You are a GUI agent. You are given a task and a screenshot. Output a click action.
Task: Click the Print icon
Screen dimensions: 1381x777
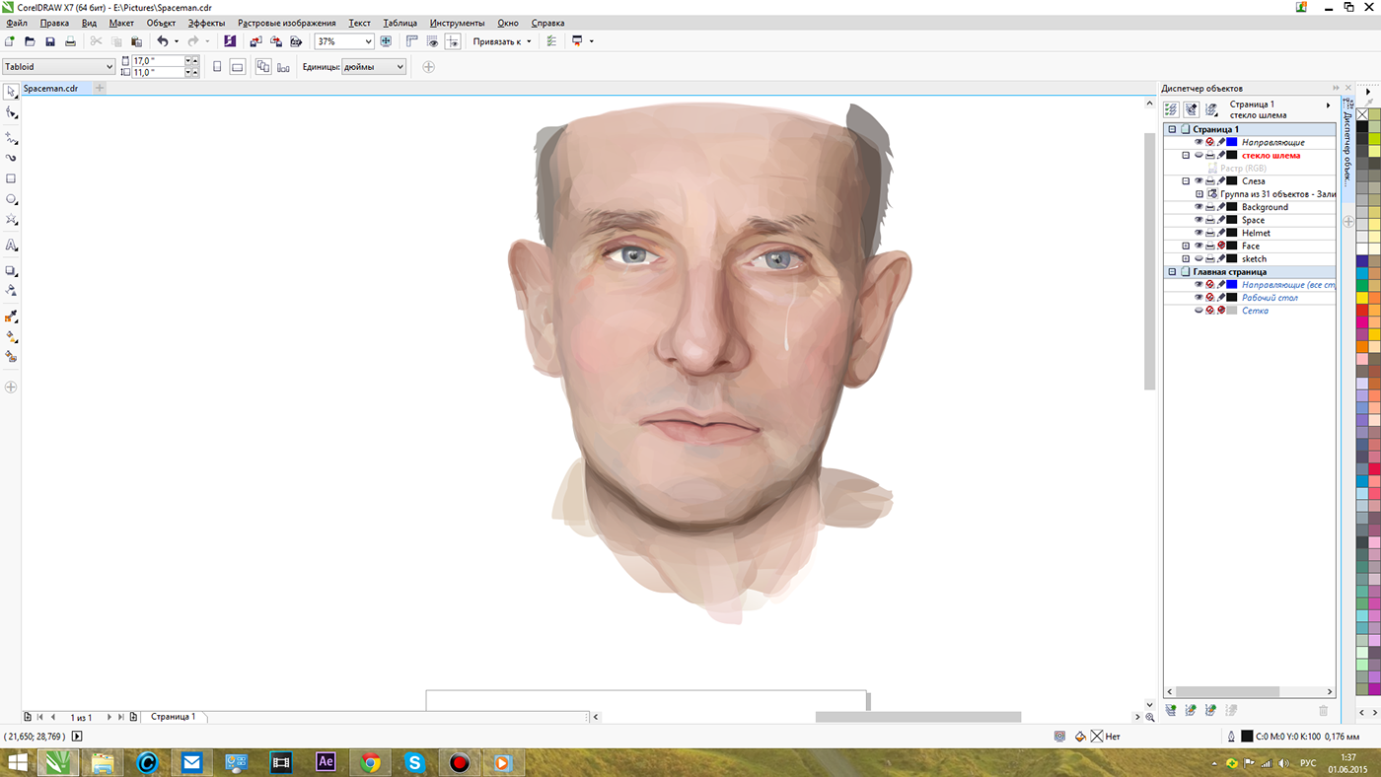(70, 41)
